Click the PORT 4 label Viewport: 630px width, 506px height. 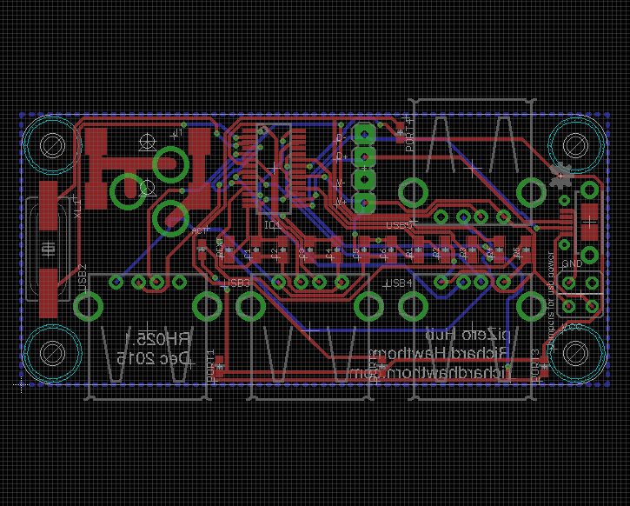409,133
